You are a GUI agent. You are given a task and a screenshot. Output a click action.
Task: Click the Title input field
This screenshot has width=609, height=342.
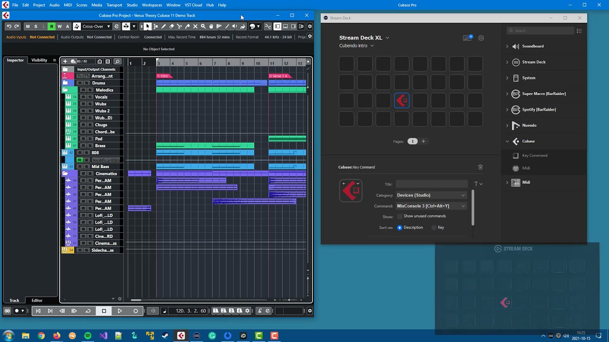tap(432, 184)
